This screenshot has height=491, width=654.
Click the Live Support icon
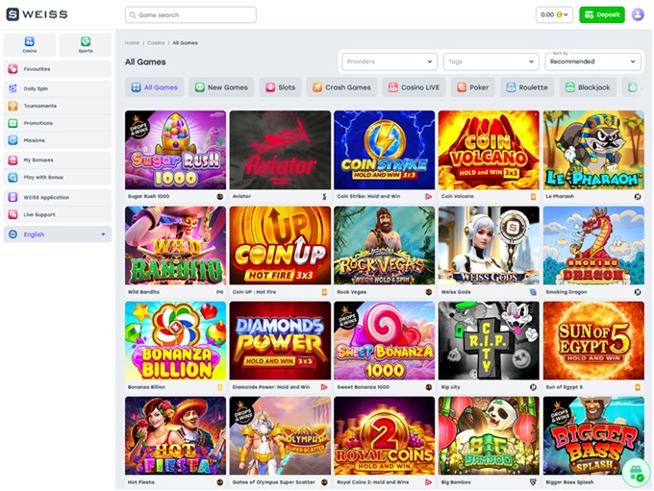13,214
